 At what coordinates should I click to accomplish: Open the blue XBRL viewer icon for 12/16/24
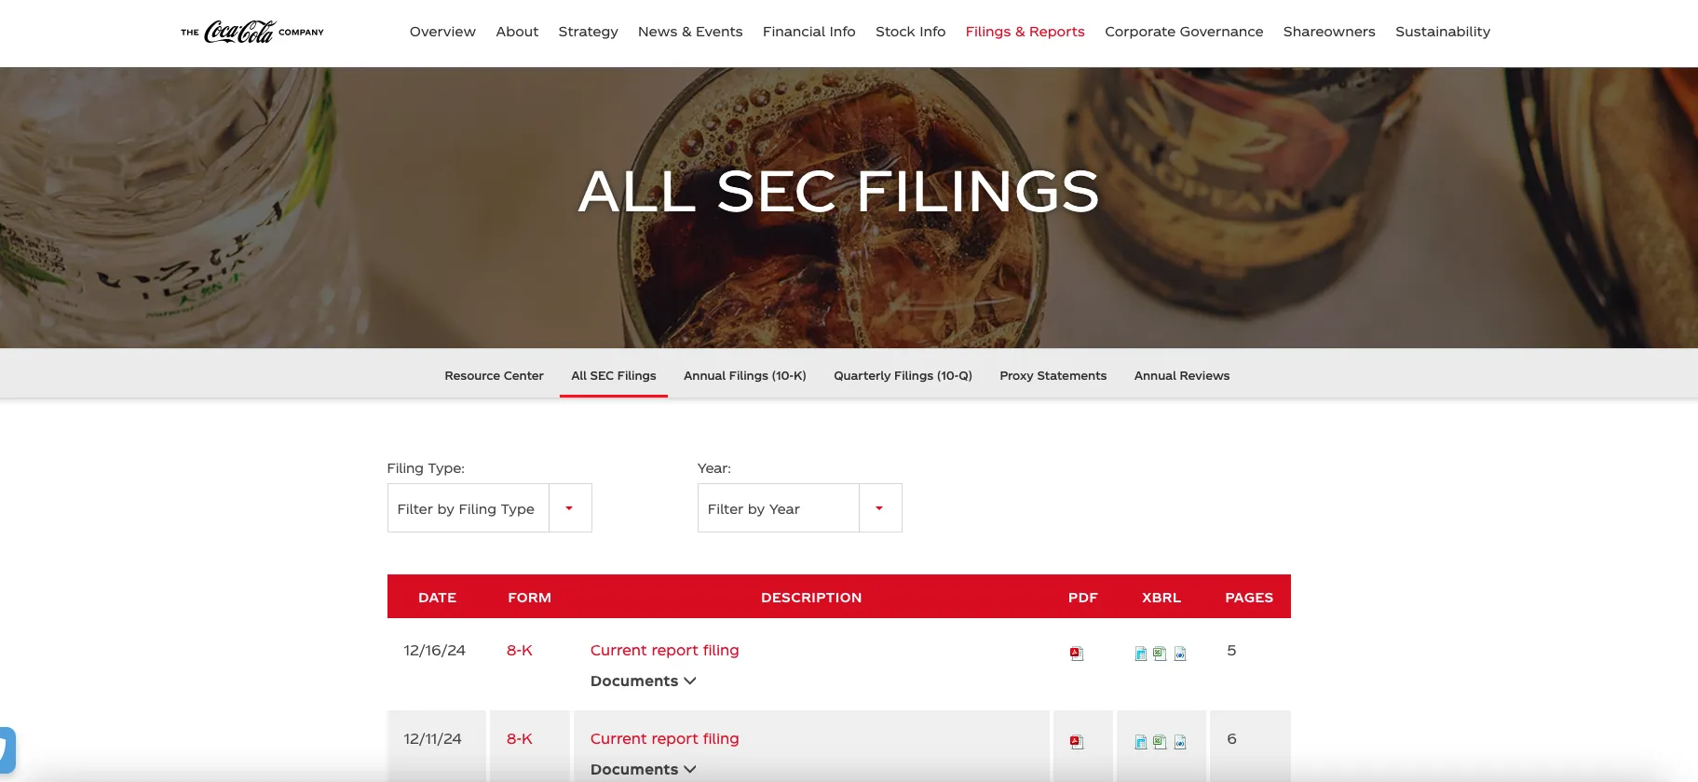[x=1141, y=654]
